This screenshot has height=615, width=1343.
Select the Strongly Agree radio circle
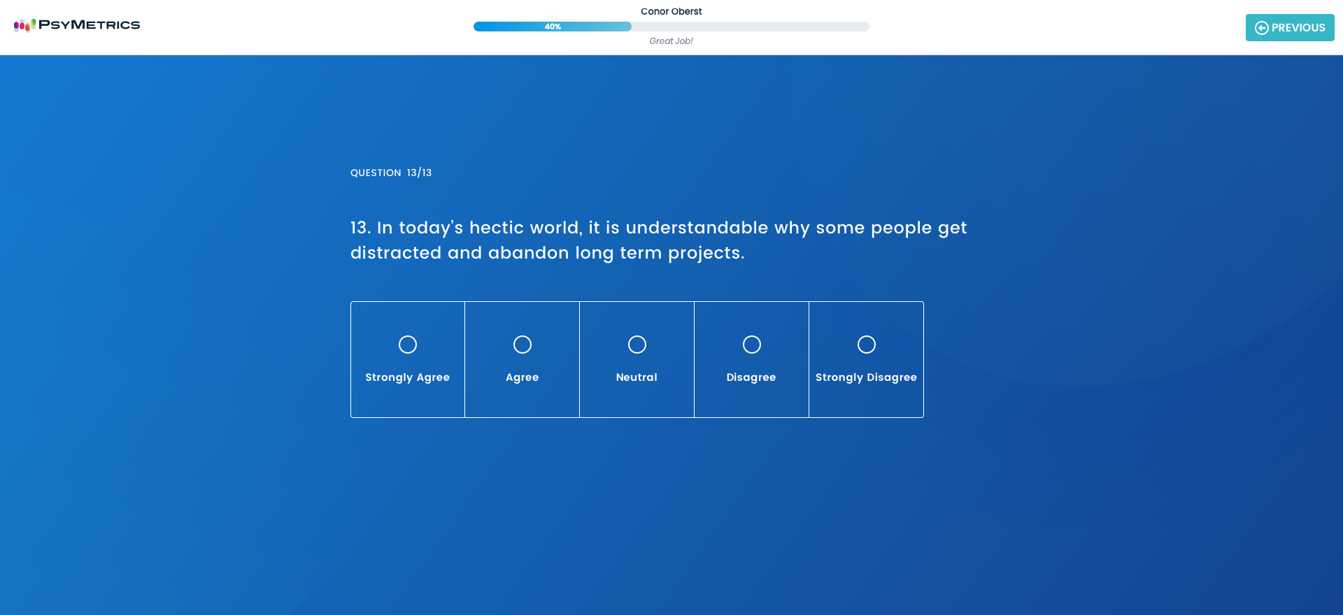click(408, 345)
